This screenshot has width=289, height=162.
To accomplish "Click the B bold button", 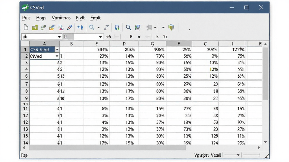I will tap(131, 37).
